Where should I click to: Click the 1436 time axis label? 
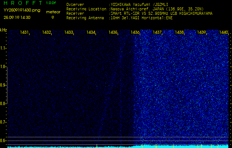[135, 32]
